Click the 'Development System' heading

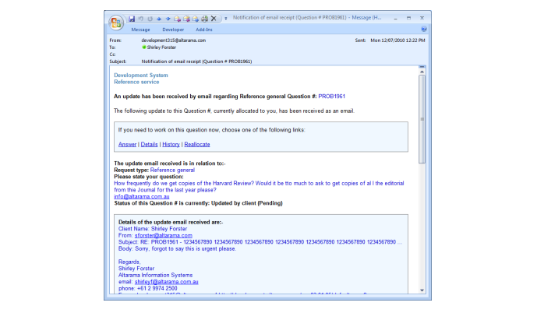tap(141, 76)
